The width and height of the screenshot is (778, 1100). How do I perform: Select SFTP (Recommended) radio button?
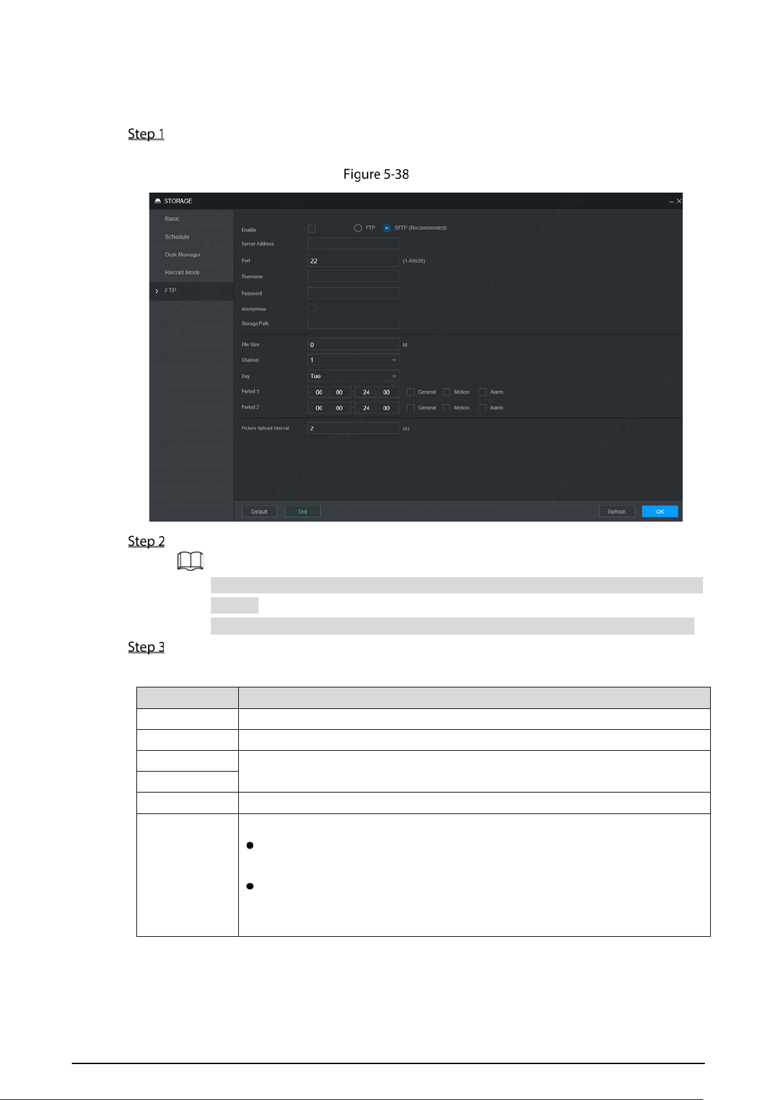tap(387, 228)
